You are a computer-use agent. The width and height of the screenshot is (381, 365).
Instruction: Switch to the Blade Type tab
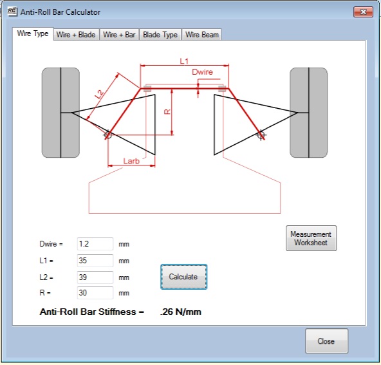[160, 35]
